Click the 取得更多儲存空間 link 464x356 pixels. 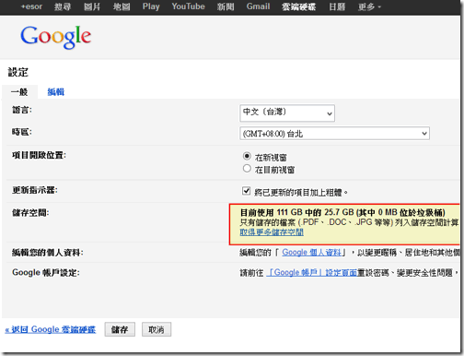click(272, 232)
